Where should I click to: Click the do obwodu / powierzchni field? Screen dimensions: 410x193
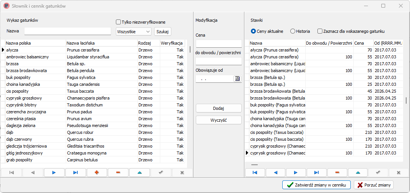(219, 61)
